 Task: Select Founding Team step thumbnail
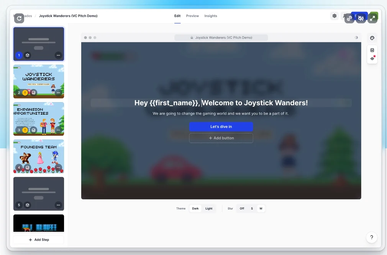(x=39, y=156)
